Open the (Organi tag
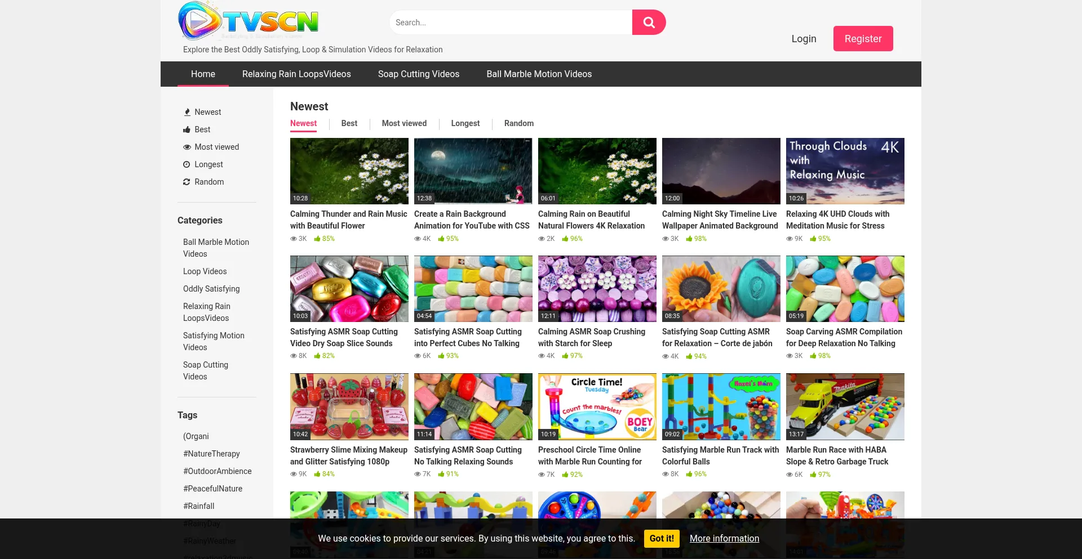 pyautogui.click(x=196, y=436)
